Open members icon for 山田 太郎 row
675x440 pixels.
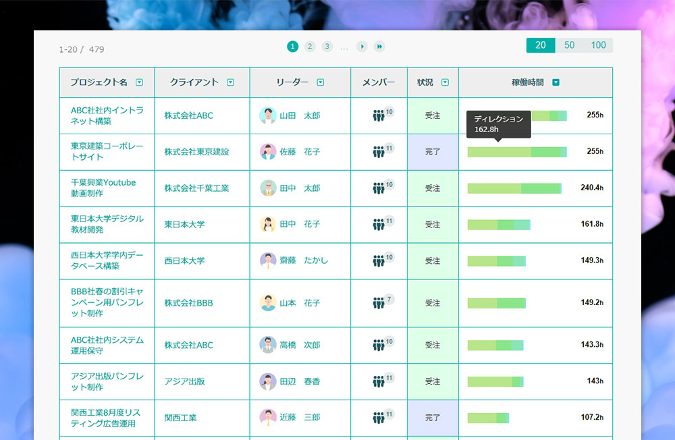(x=379, y=115)
